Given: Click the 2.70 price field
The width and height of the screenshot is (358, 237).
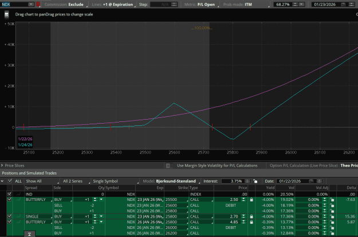Looking at the screenshot, I should coord(227,216).
